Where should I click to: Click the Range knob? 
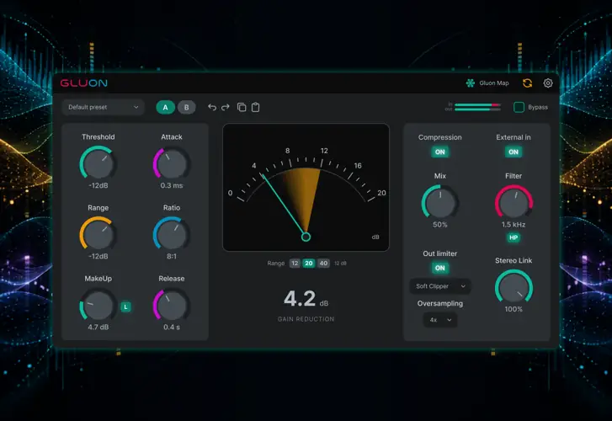[x=98, y=234]
